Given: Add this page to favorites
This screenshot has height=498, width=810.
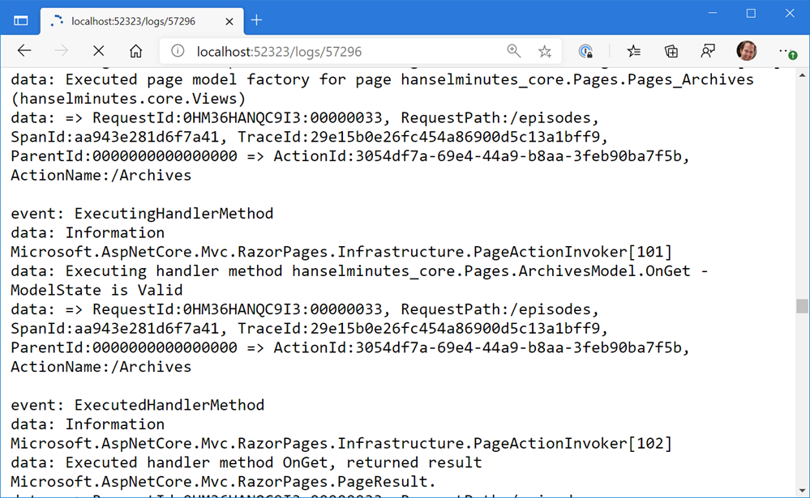Looking at the screenshot, I should point(545,50).
